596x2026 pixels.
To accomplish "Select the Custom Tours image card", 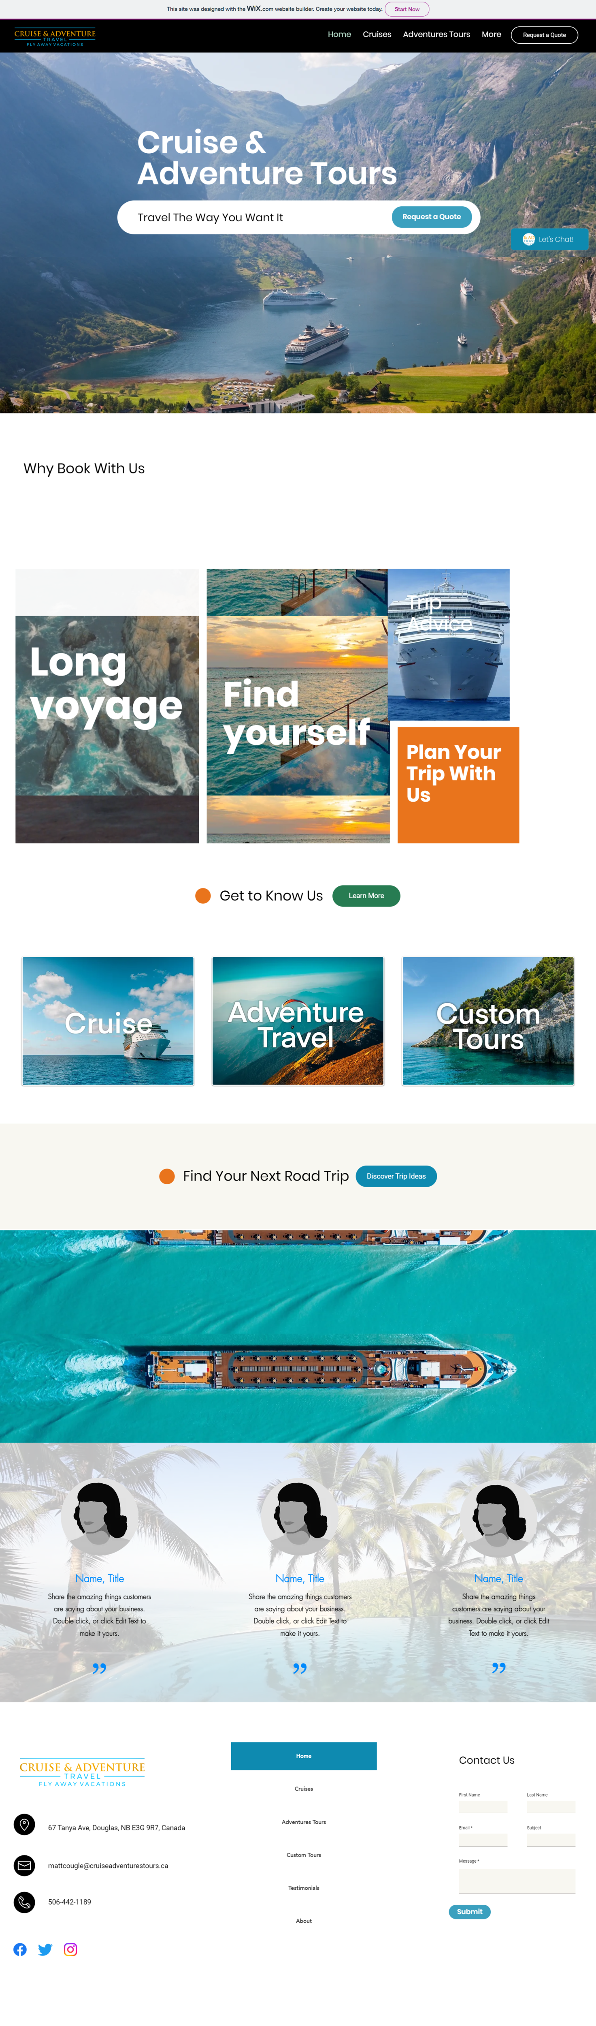I will (x=488, y=1021).
